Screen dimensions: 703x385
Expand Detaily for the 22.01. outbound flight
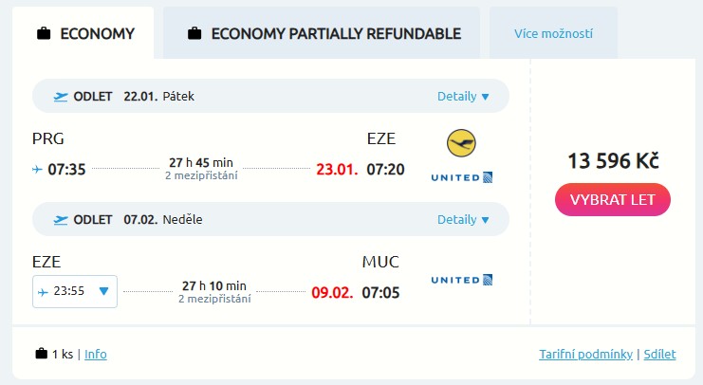pos(463,97)
